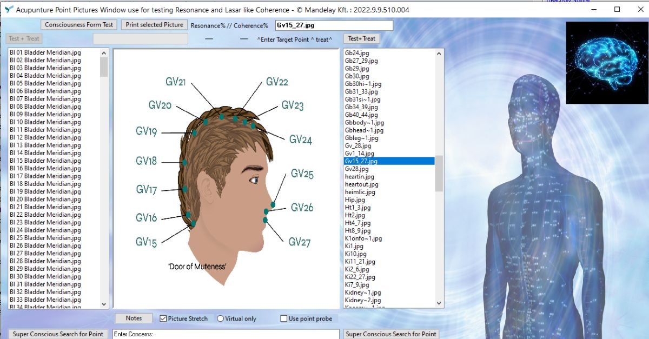Click the app icon in title bar

pyautogui.click(x=8, y=10)
